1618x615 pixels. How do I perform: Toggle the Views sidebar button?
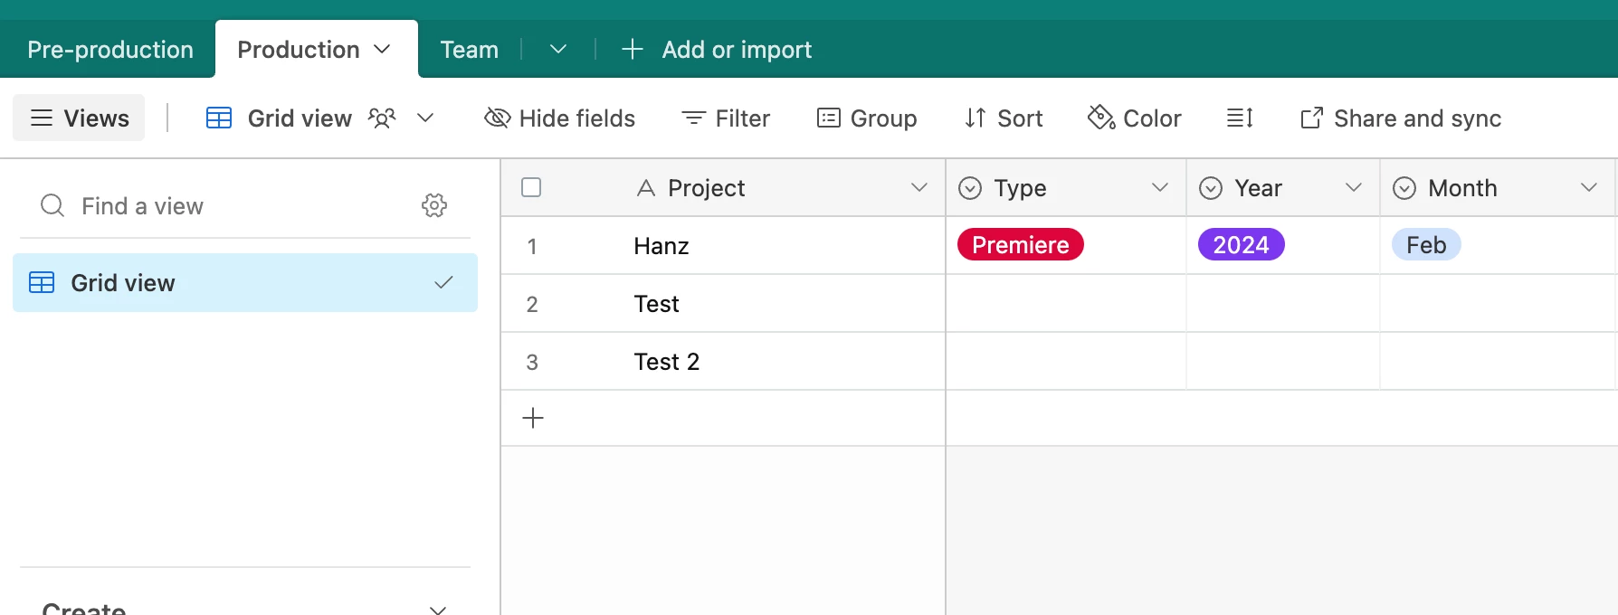[79, 118]
